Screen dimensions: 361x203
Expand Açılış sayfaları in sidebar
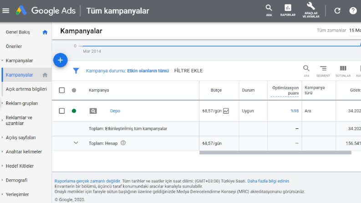2,137
